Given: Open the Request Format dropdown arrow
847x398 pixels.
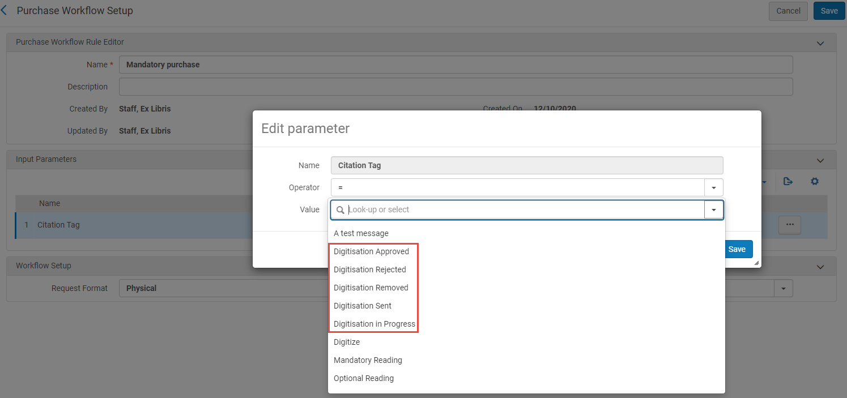Looking at the screenshot, I should tap(783, 288).
